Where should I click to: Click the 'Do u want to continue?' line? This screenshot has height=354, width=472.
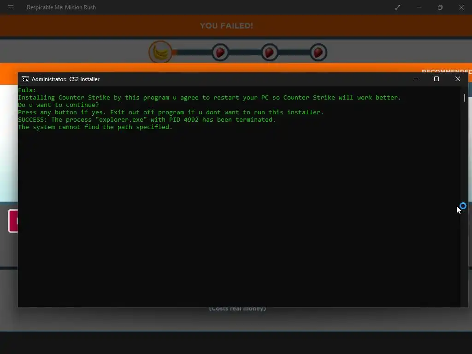(59, 105)
